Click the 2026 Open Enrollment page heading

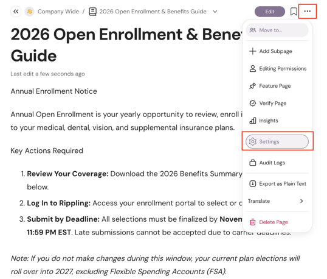coord(126,45)
